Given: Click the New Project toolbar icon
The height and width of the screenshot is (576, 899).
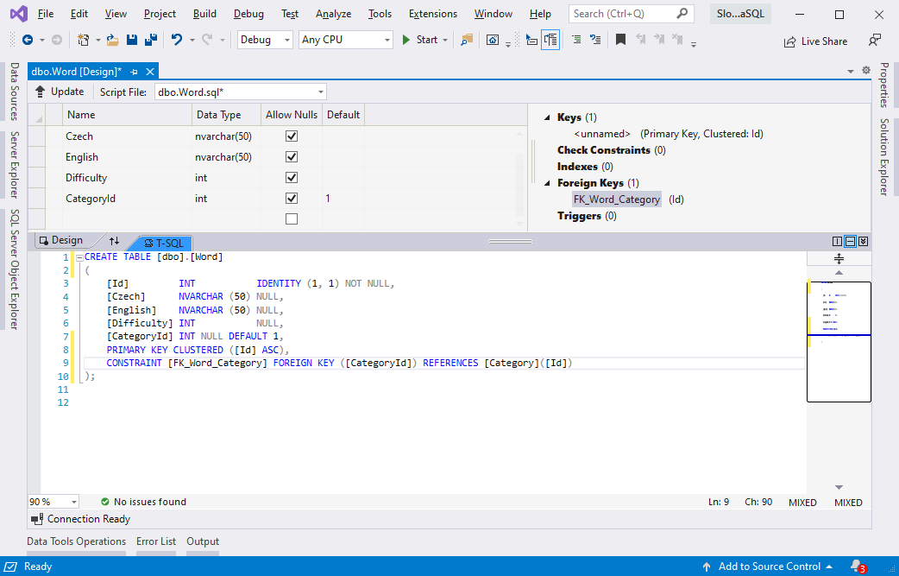Looking at the screenshot, I should click(83, 40).
